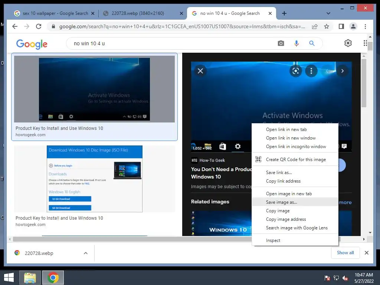
Task: Click the padlock site info icon
Action: coord(53,26)
